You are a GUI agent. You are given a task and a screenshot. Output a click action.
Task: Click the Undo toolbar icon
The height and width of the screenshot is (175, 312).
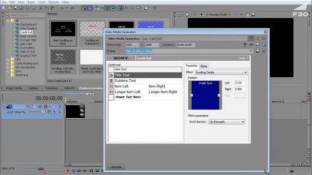61,8
